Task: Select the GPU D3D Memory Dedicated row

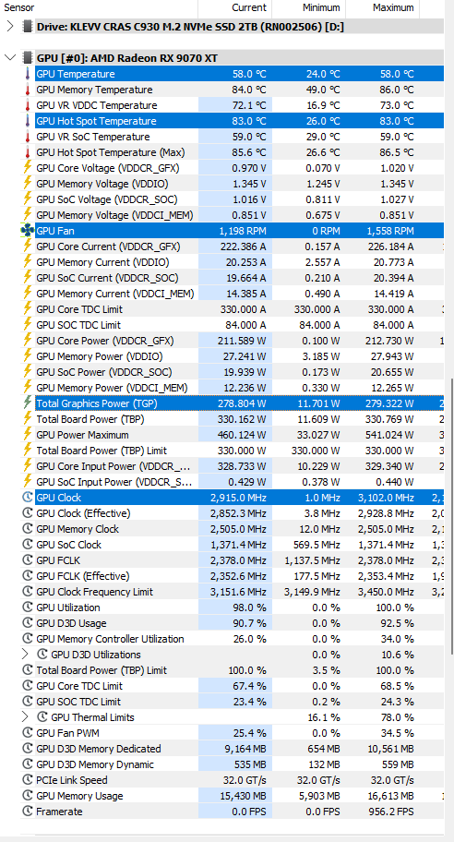Action: (x=240, y=749)
